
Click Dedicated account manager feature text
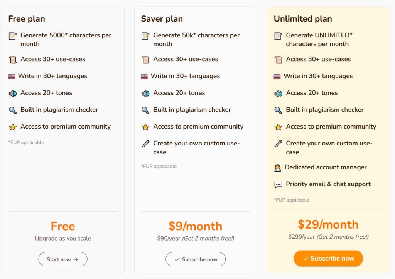[326, 167]
